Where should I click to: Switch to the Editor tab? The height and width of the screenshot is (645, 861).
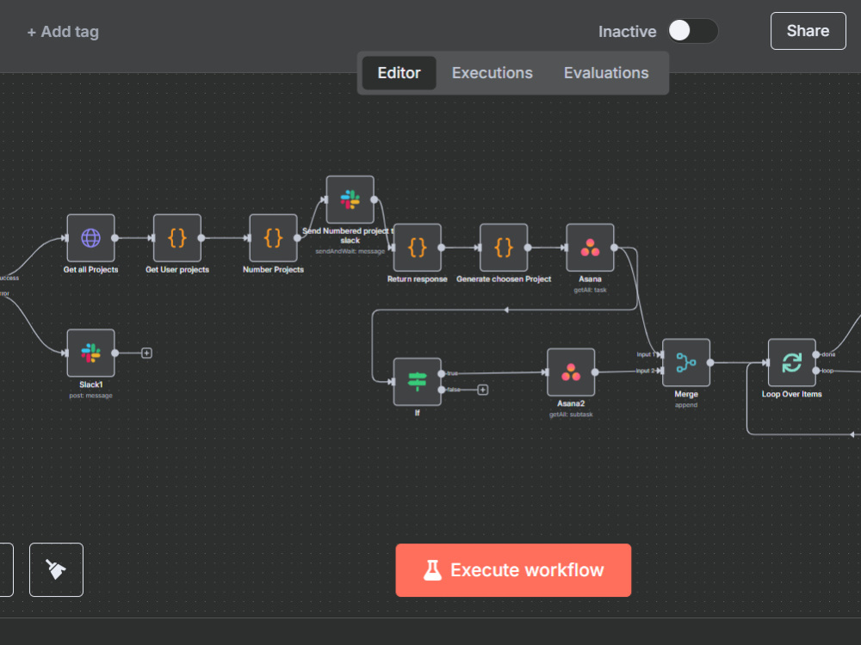click(x=399, y=73)
